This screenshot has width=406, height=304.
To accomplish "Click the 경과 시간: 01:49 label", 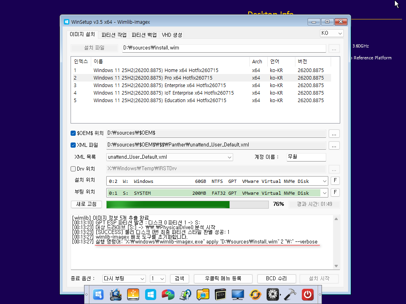I will point(314,204).
